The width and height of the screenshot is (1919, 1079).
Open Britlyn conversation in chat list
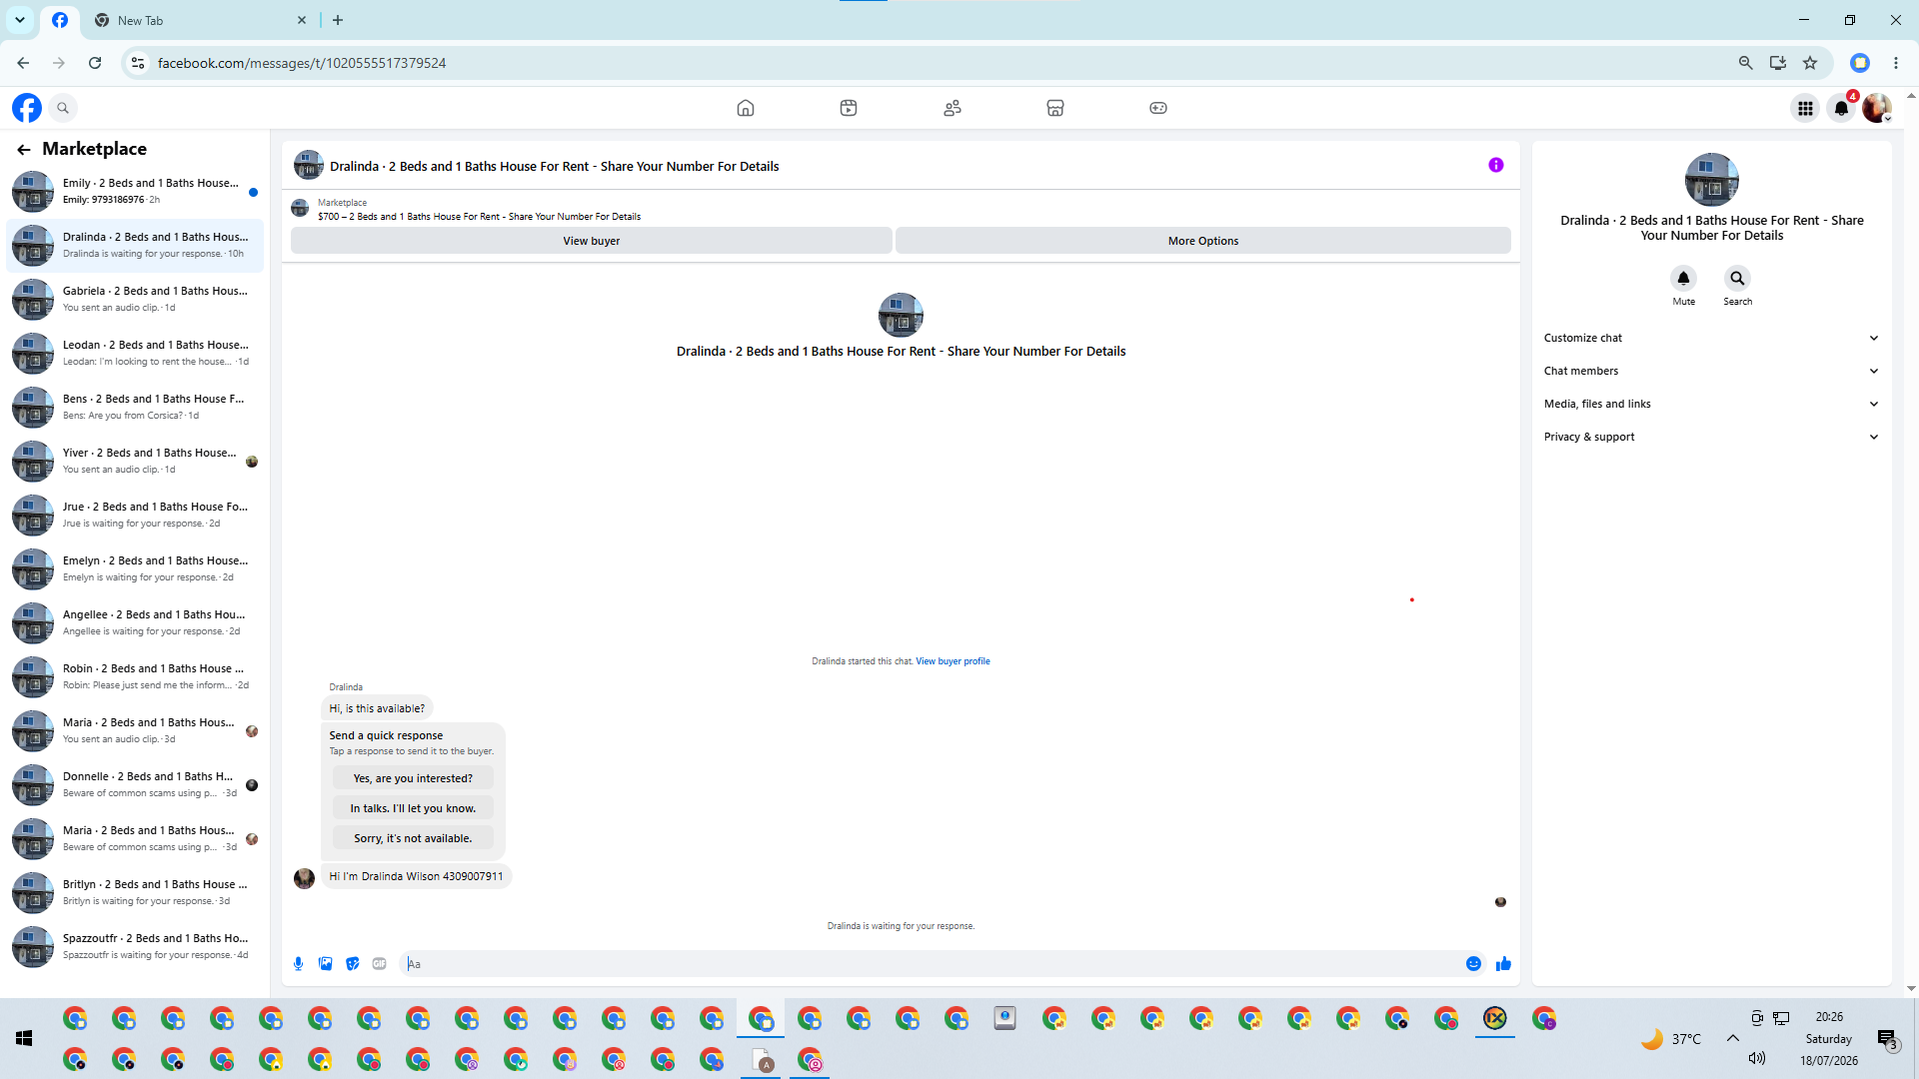[135, 893]
